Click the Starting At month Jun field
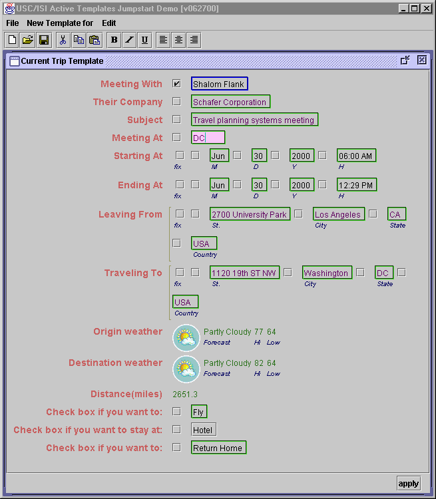436x499 pixels. click(219, 155)
